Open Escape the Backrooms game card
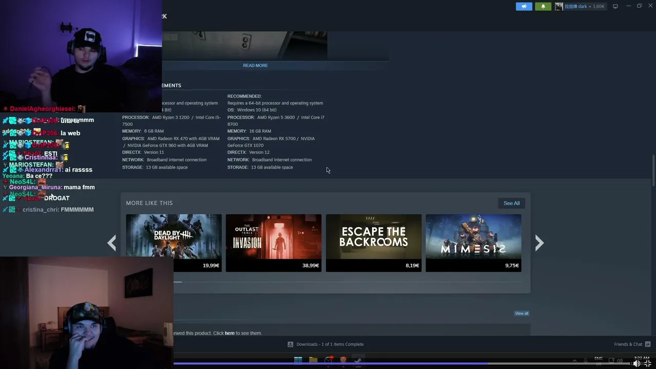 tap(374, 243)
